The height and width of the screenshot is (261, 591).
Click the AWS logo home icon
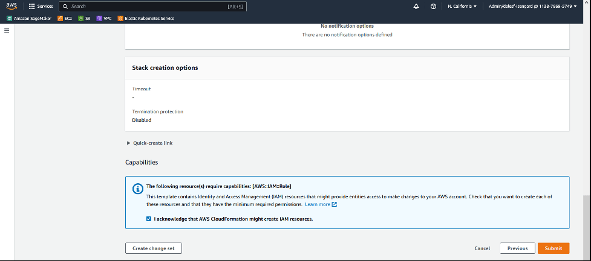click(11, 6)
